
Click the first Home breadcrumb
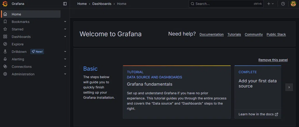82,4
